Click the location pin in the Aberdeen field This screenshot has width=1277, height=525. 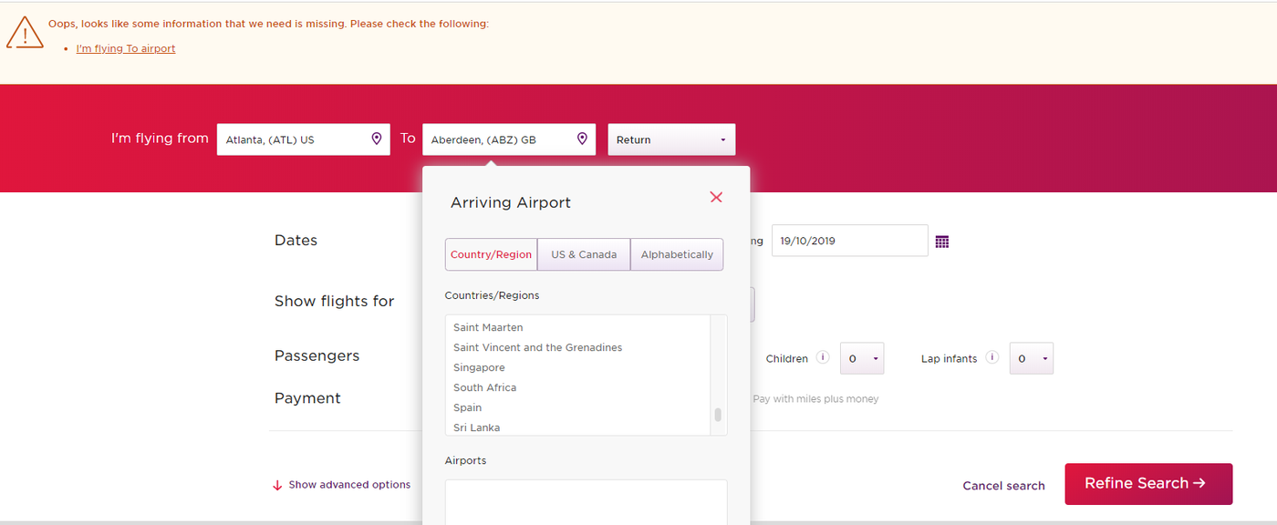pos(582,139)
